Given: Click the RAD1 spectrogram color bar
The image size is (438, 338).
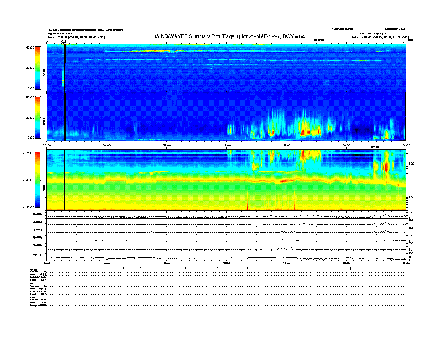Looking at the screenshot, I should [38, 117].
